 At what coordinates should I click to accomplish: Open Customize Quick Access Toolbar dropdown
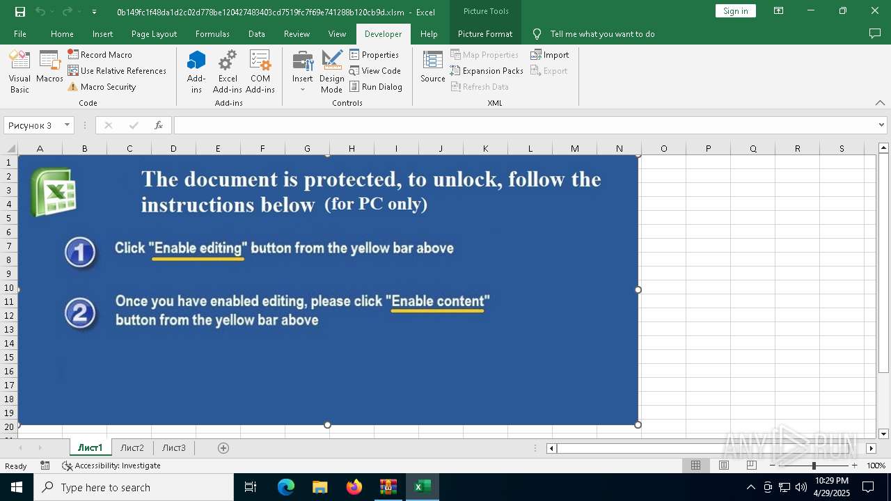(94, 12)
